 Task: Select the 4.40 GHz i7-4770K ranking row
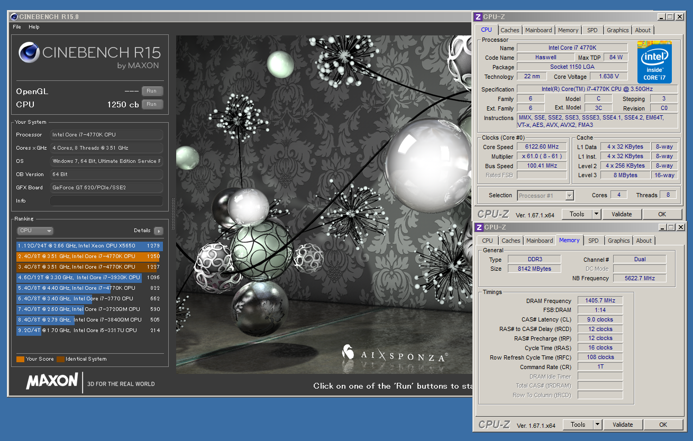coord(89,288)
